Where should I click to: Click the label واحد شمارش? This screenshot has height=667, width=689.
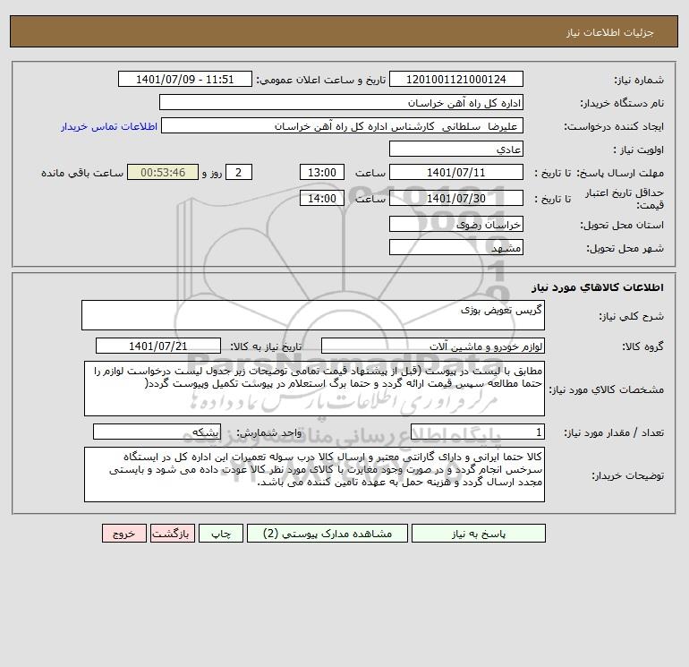pyautogui.click(x=269, y=432)
